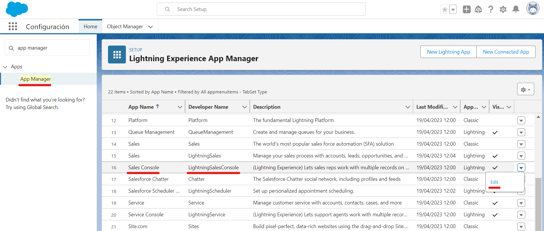Open the list view controls gear
This screenshot has width=544, height=231.
coord(526,89)
